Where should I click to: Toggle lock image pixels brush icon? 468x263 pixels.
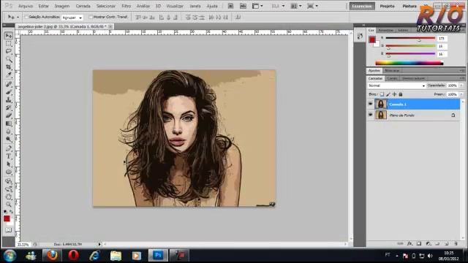tap(388, 94)
